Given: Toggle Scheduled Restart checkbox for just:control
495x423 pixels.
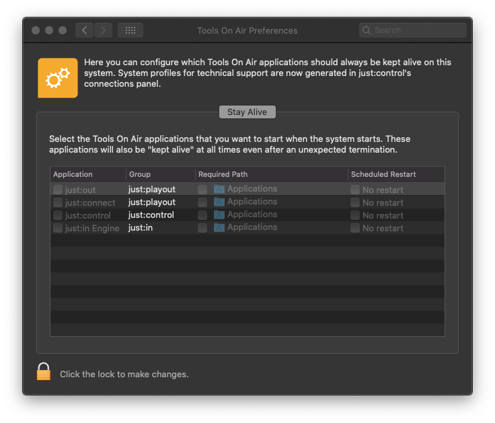Looking at the screenshot, I should (x=355, y=215).
